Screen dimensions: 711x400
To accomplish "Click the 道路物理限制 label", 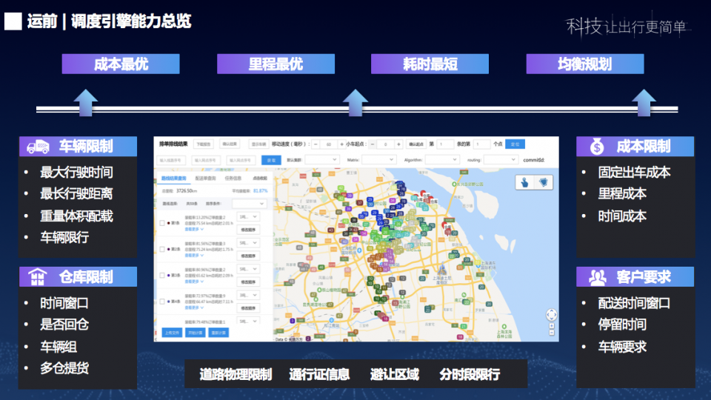I will tap(236, 374).
